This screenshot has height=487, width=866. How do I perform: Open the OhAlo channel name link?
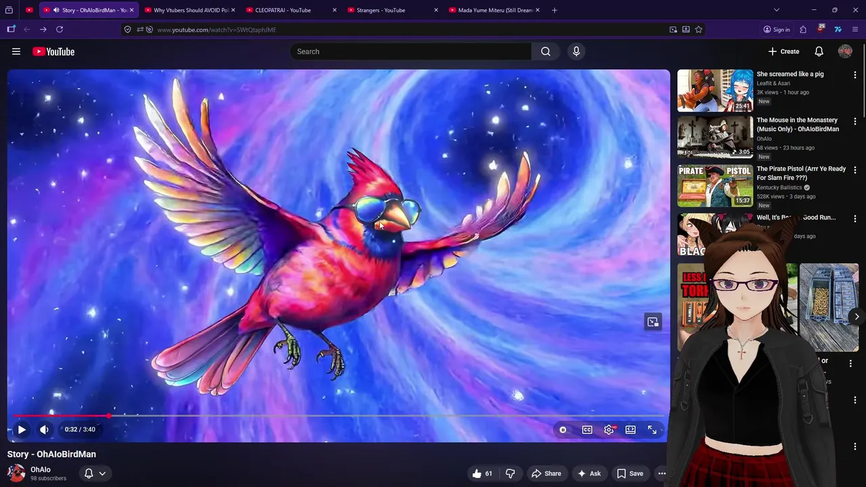click(x=41, y=469)
